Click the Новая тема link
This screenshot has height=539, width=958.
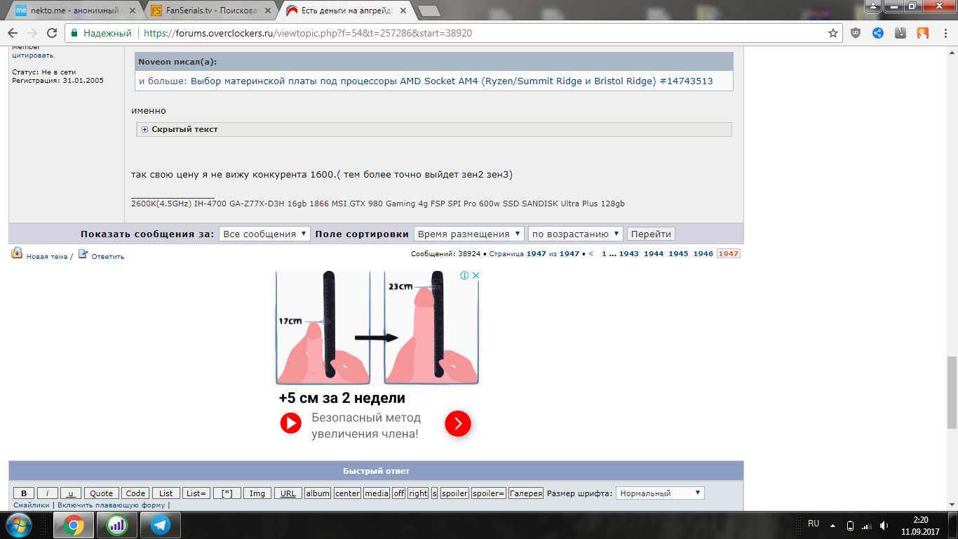pos(47,257)
